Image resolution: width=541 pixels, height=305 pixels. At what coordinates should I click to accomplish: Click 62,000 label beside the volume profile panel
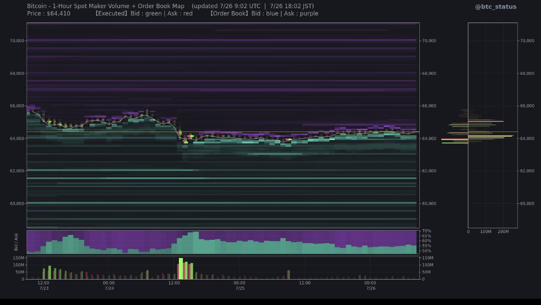(x=527, y=171)
